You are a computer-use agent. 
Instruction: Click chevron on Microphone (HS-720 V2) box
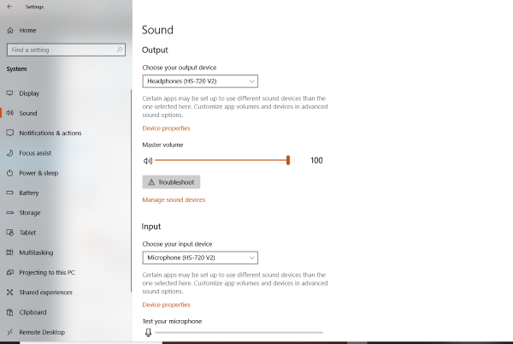251,258
